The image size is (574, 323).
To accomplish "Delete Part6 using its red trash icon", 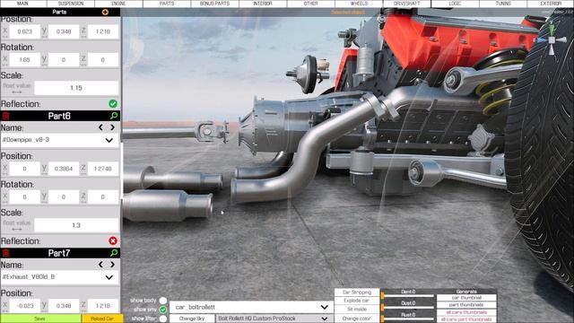I will [x=5, y=116].
